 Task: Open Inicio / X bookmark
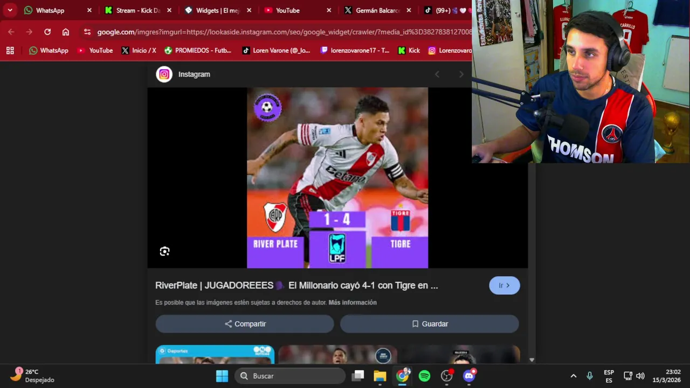coord(139,50)
